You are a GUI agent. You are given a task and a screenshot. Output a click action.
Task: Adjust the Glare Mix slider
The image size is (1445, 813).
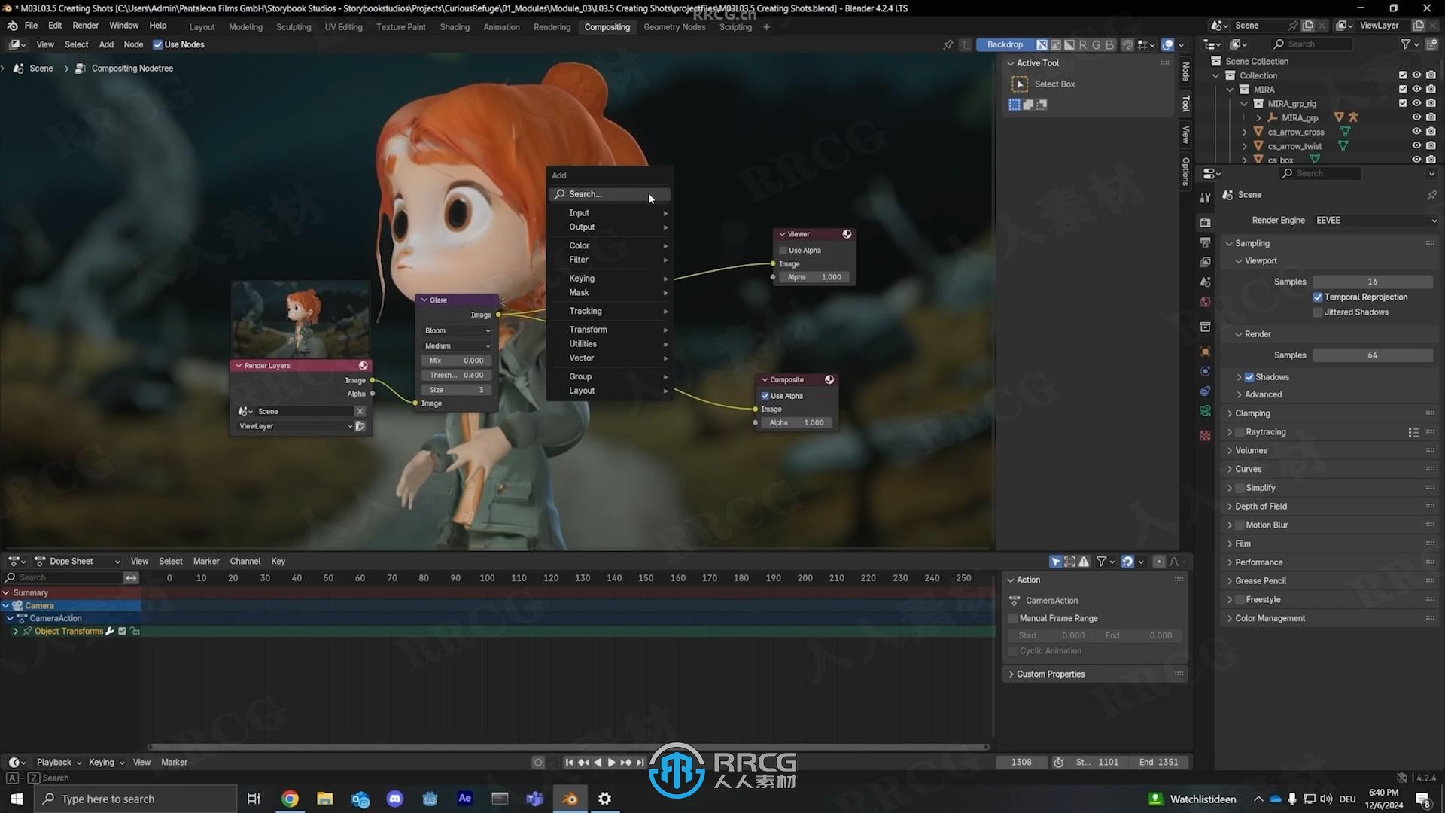pyautogui.click(x=457, y=361)
